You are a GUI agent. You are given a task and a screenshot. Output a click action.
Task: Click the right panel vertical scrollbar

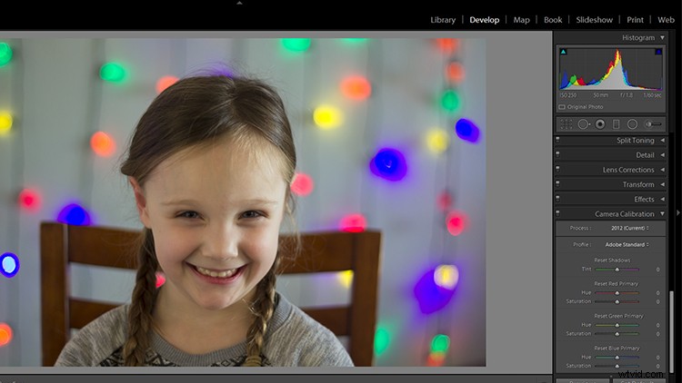[x=672, y=330]
